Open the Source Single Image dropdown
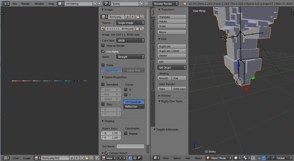Screen dimensions: 294x161 pos(131,23)
